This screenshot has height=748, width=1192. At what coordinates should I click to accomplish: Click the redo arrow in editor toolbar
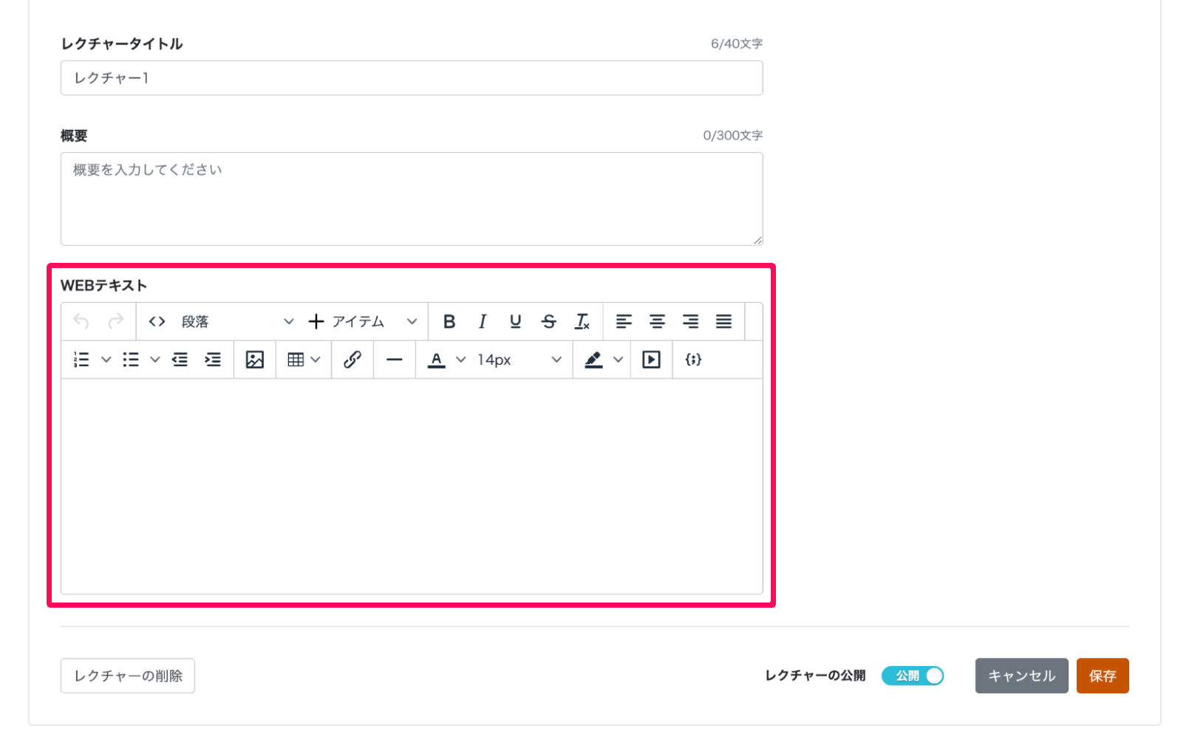[116, 321]
